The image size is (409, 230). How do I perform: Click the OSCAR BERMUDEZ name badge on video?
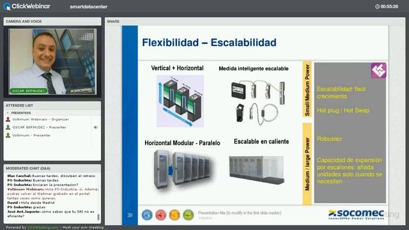coord(29,91)
